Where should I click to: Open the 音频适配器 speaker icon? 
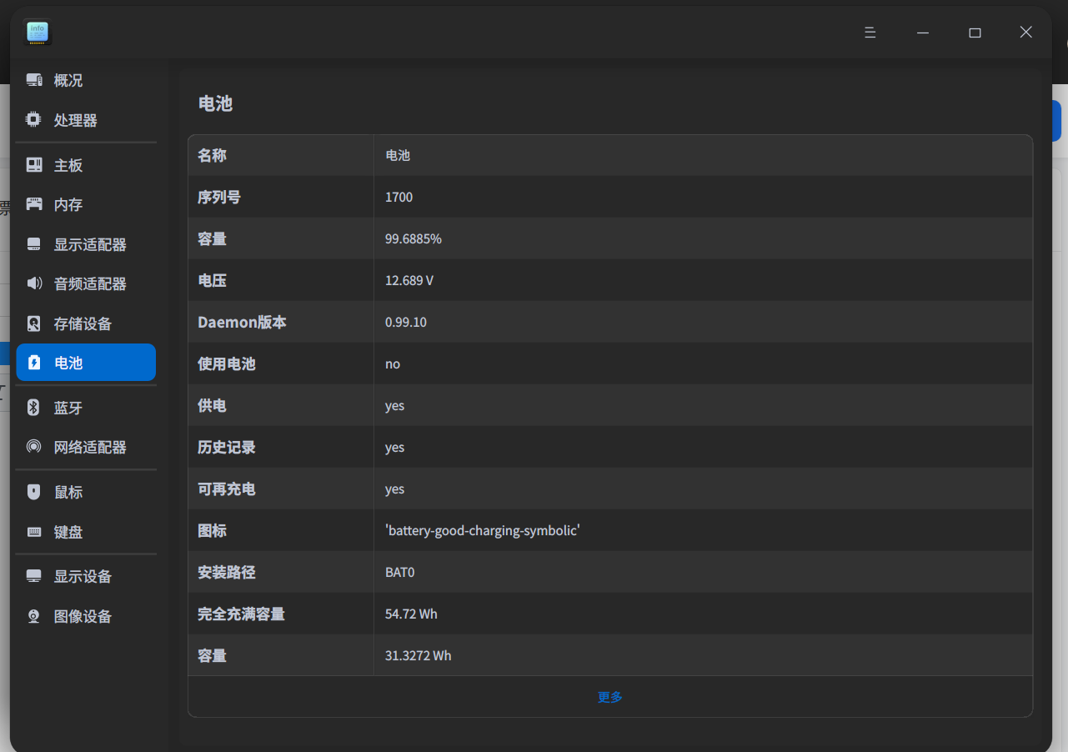point(33,283)
